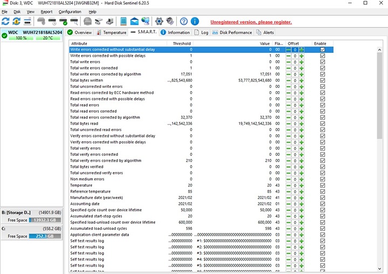Click the B: Storage free space bar
The height and width of the screenshot is (274, 388).
point(45,220)
